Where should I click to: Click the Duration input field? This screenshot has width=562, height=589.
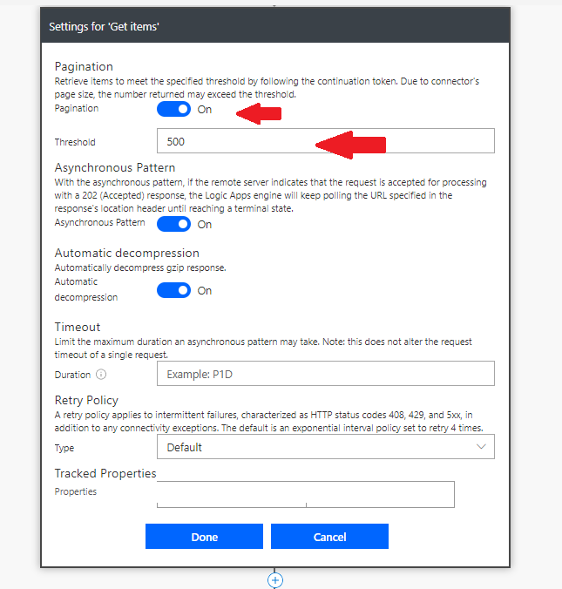pyautogui.click(x=326, y=374)
